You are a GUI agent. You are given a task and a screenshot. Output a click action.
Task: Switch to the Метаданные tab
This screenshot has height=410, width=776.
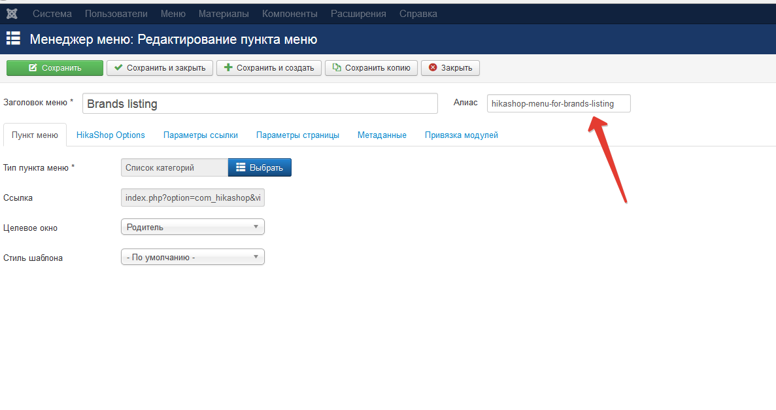[382, 135]
